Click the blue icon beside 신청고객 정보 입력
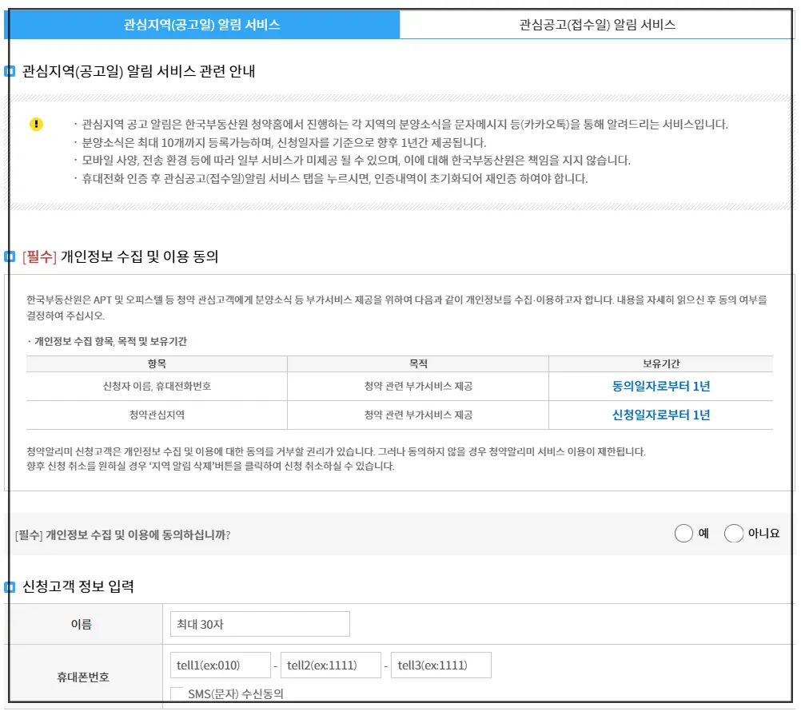This screenshot has height=711, width=801. (x=10, y=588)
